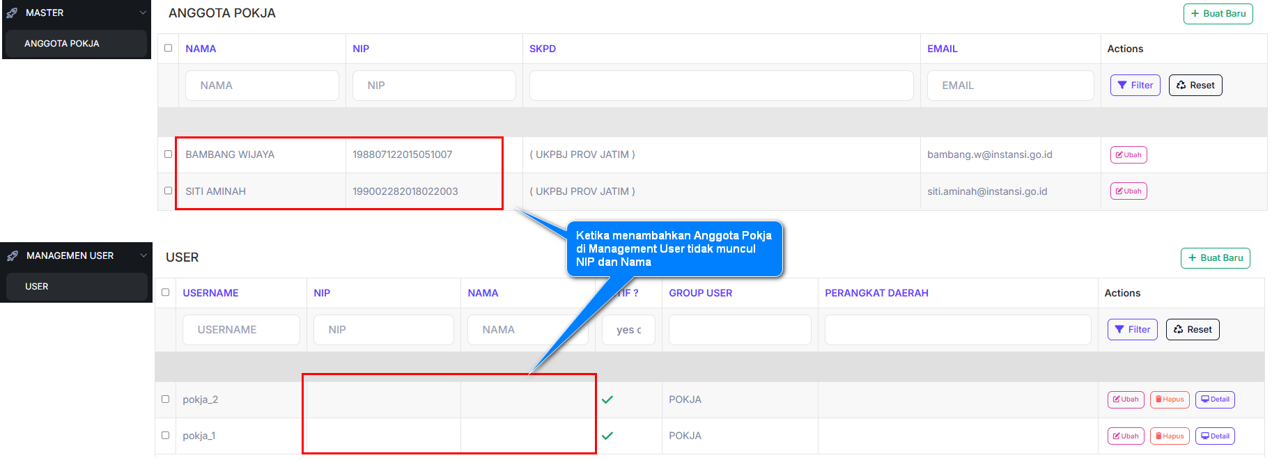Click Ubah edit button for Siti Aminah
Viewport: 1272px width, 460px height.
point(1128,191)
